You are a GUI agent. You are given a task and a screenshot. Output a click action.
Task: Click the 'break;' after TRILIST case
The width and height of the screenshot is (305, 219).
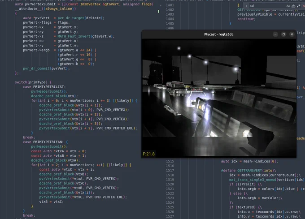29,137
